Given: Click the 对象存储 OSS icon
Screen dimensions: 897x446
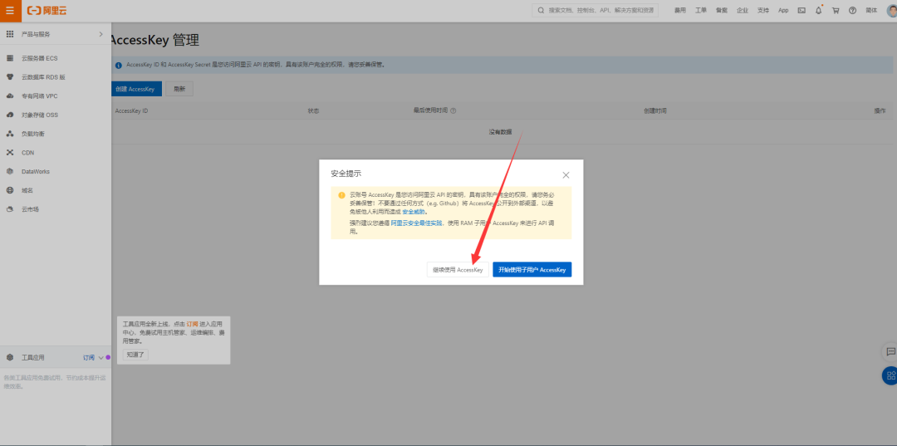Looking at the screenshot, I should pos(10,115).
